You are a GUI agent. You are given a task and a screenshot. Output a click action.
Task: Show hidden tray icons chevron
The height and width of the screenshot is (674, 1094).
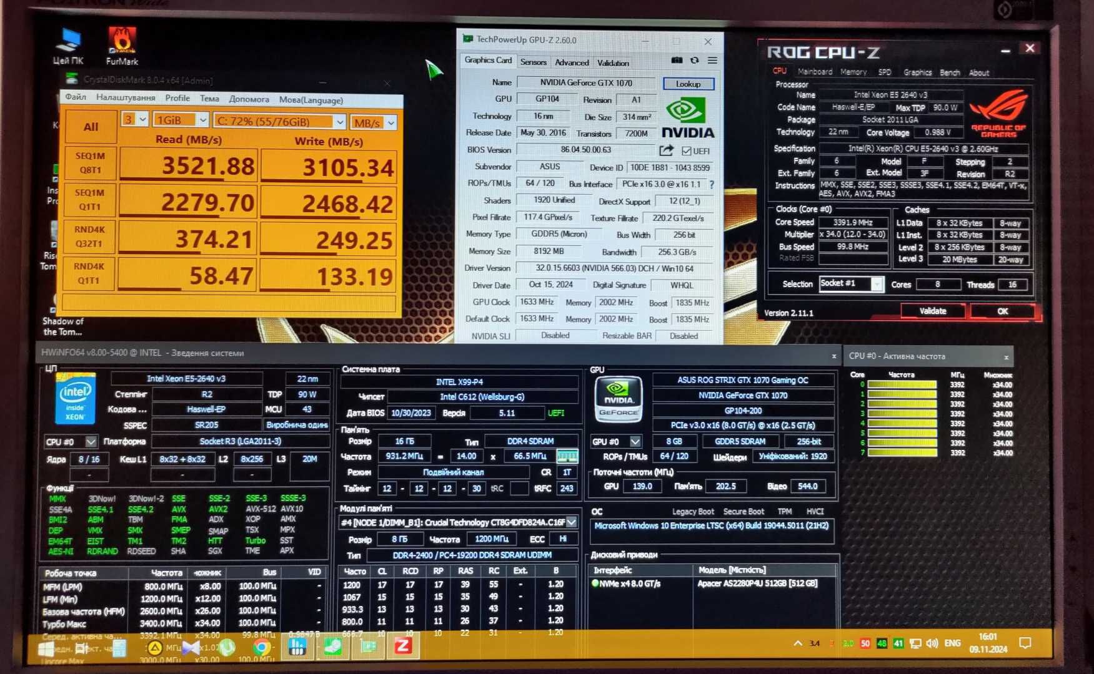[798, 643]
